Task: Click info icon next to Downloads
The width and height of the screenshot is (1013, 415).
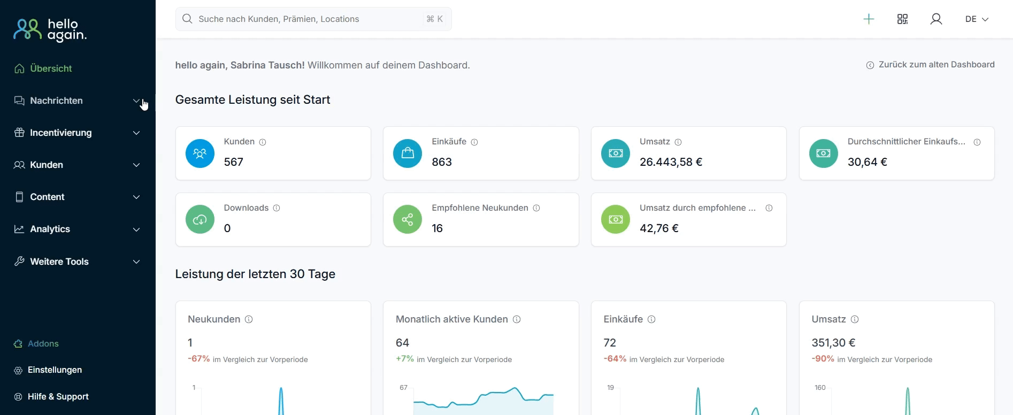Action: coord(277,208)
